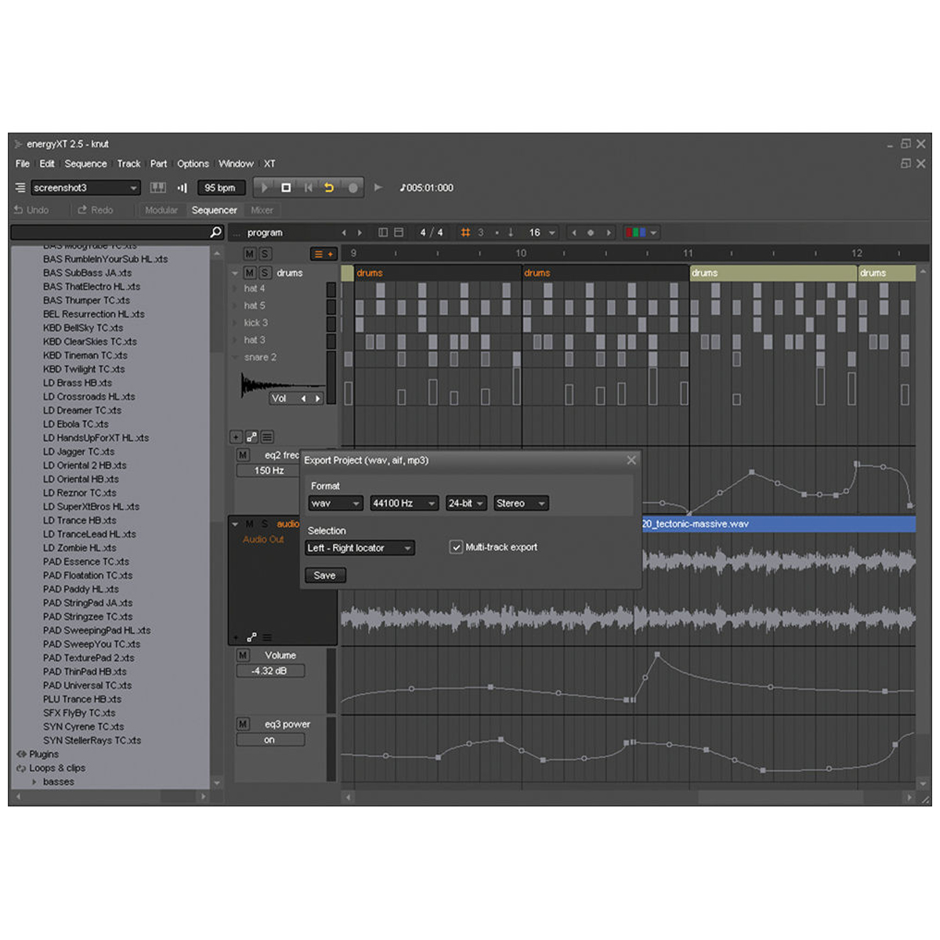Viewport: 940px width, 940px height.
Task: Click the add (+) automation lane icon
Action: coord(236,436)
